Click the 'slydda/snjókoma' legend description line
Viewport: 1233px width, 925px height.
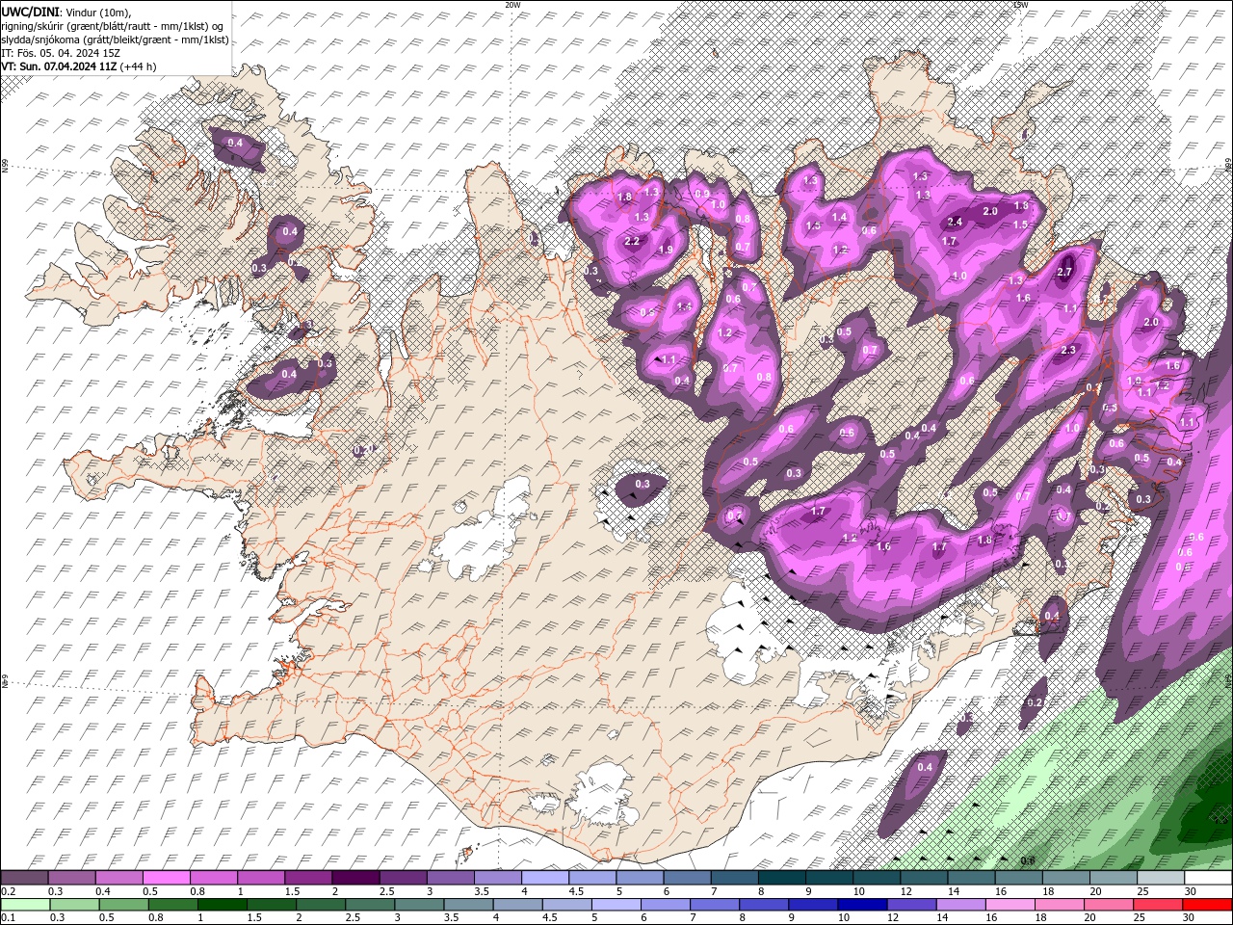[115, 39]
